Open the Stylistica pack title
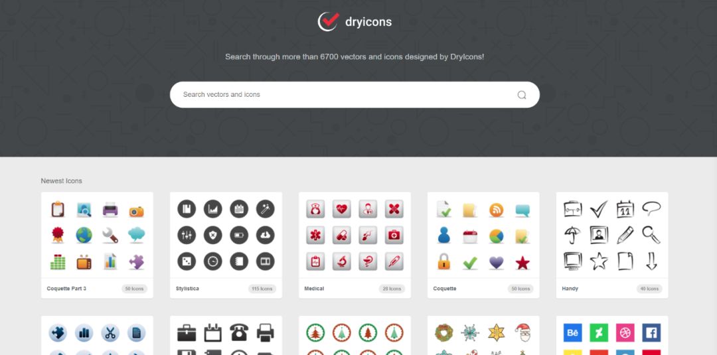Screen dimensions: 717x355 pos(187,289)
